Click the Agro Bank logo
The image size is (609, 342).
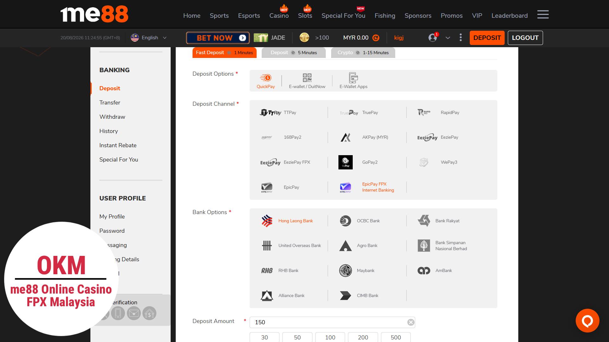(x=345, y=246)
